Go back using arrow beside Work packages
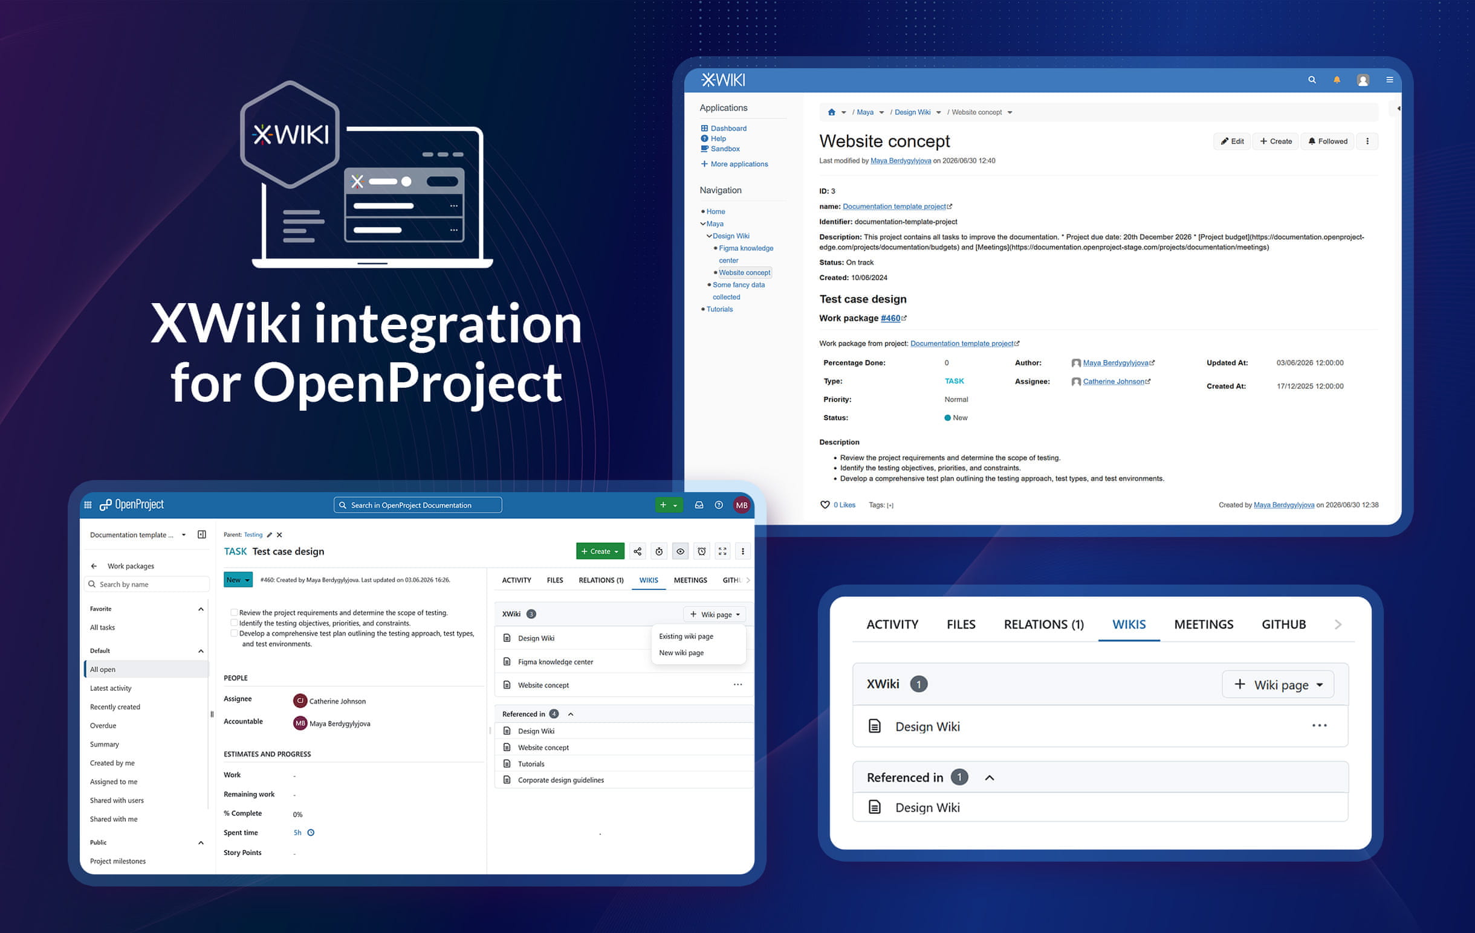Screen dimensions: 1475x933 [94, 566]
